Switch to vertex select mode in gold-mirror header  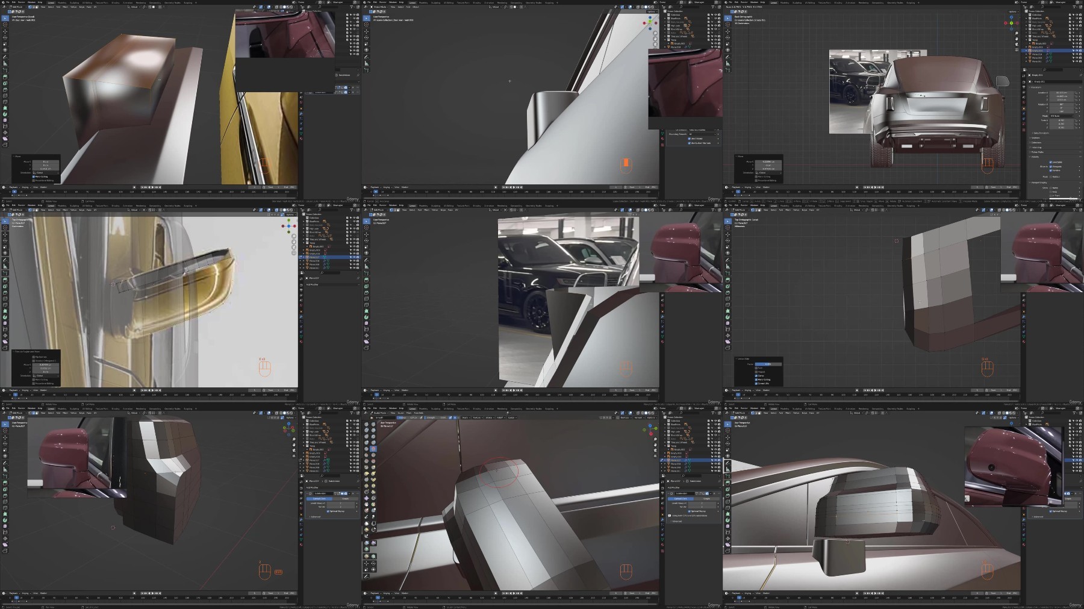tap(30, 210)
